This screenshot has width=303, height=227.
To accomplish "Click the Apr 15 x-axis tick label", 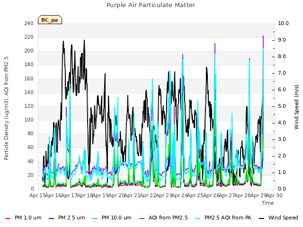I will click(37, 195).
